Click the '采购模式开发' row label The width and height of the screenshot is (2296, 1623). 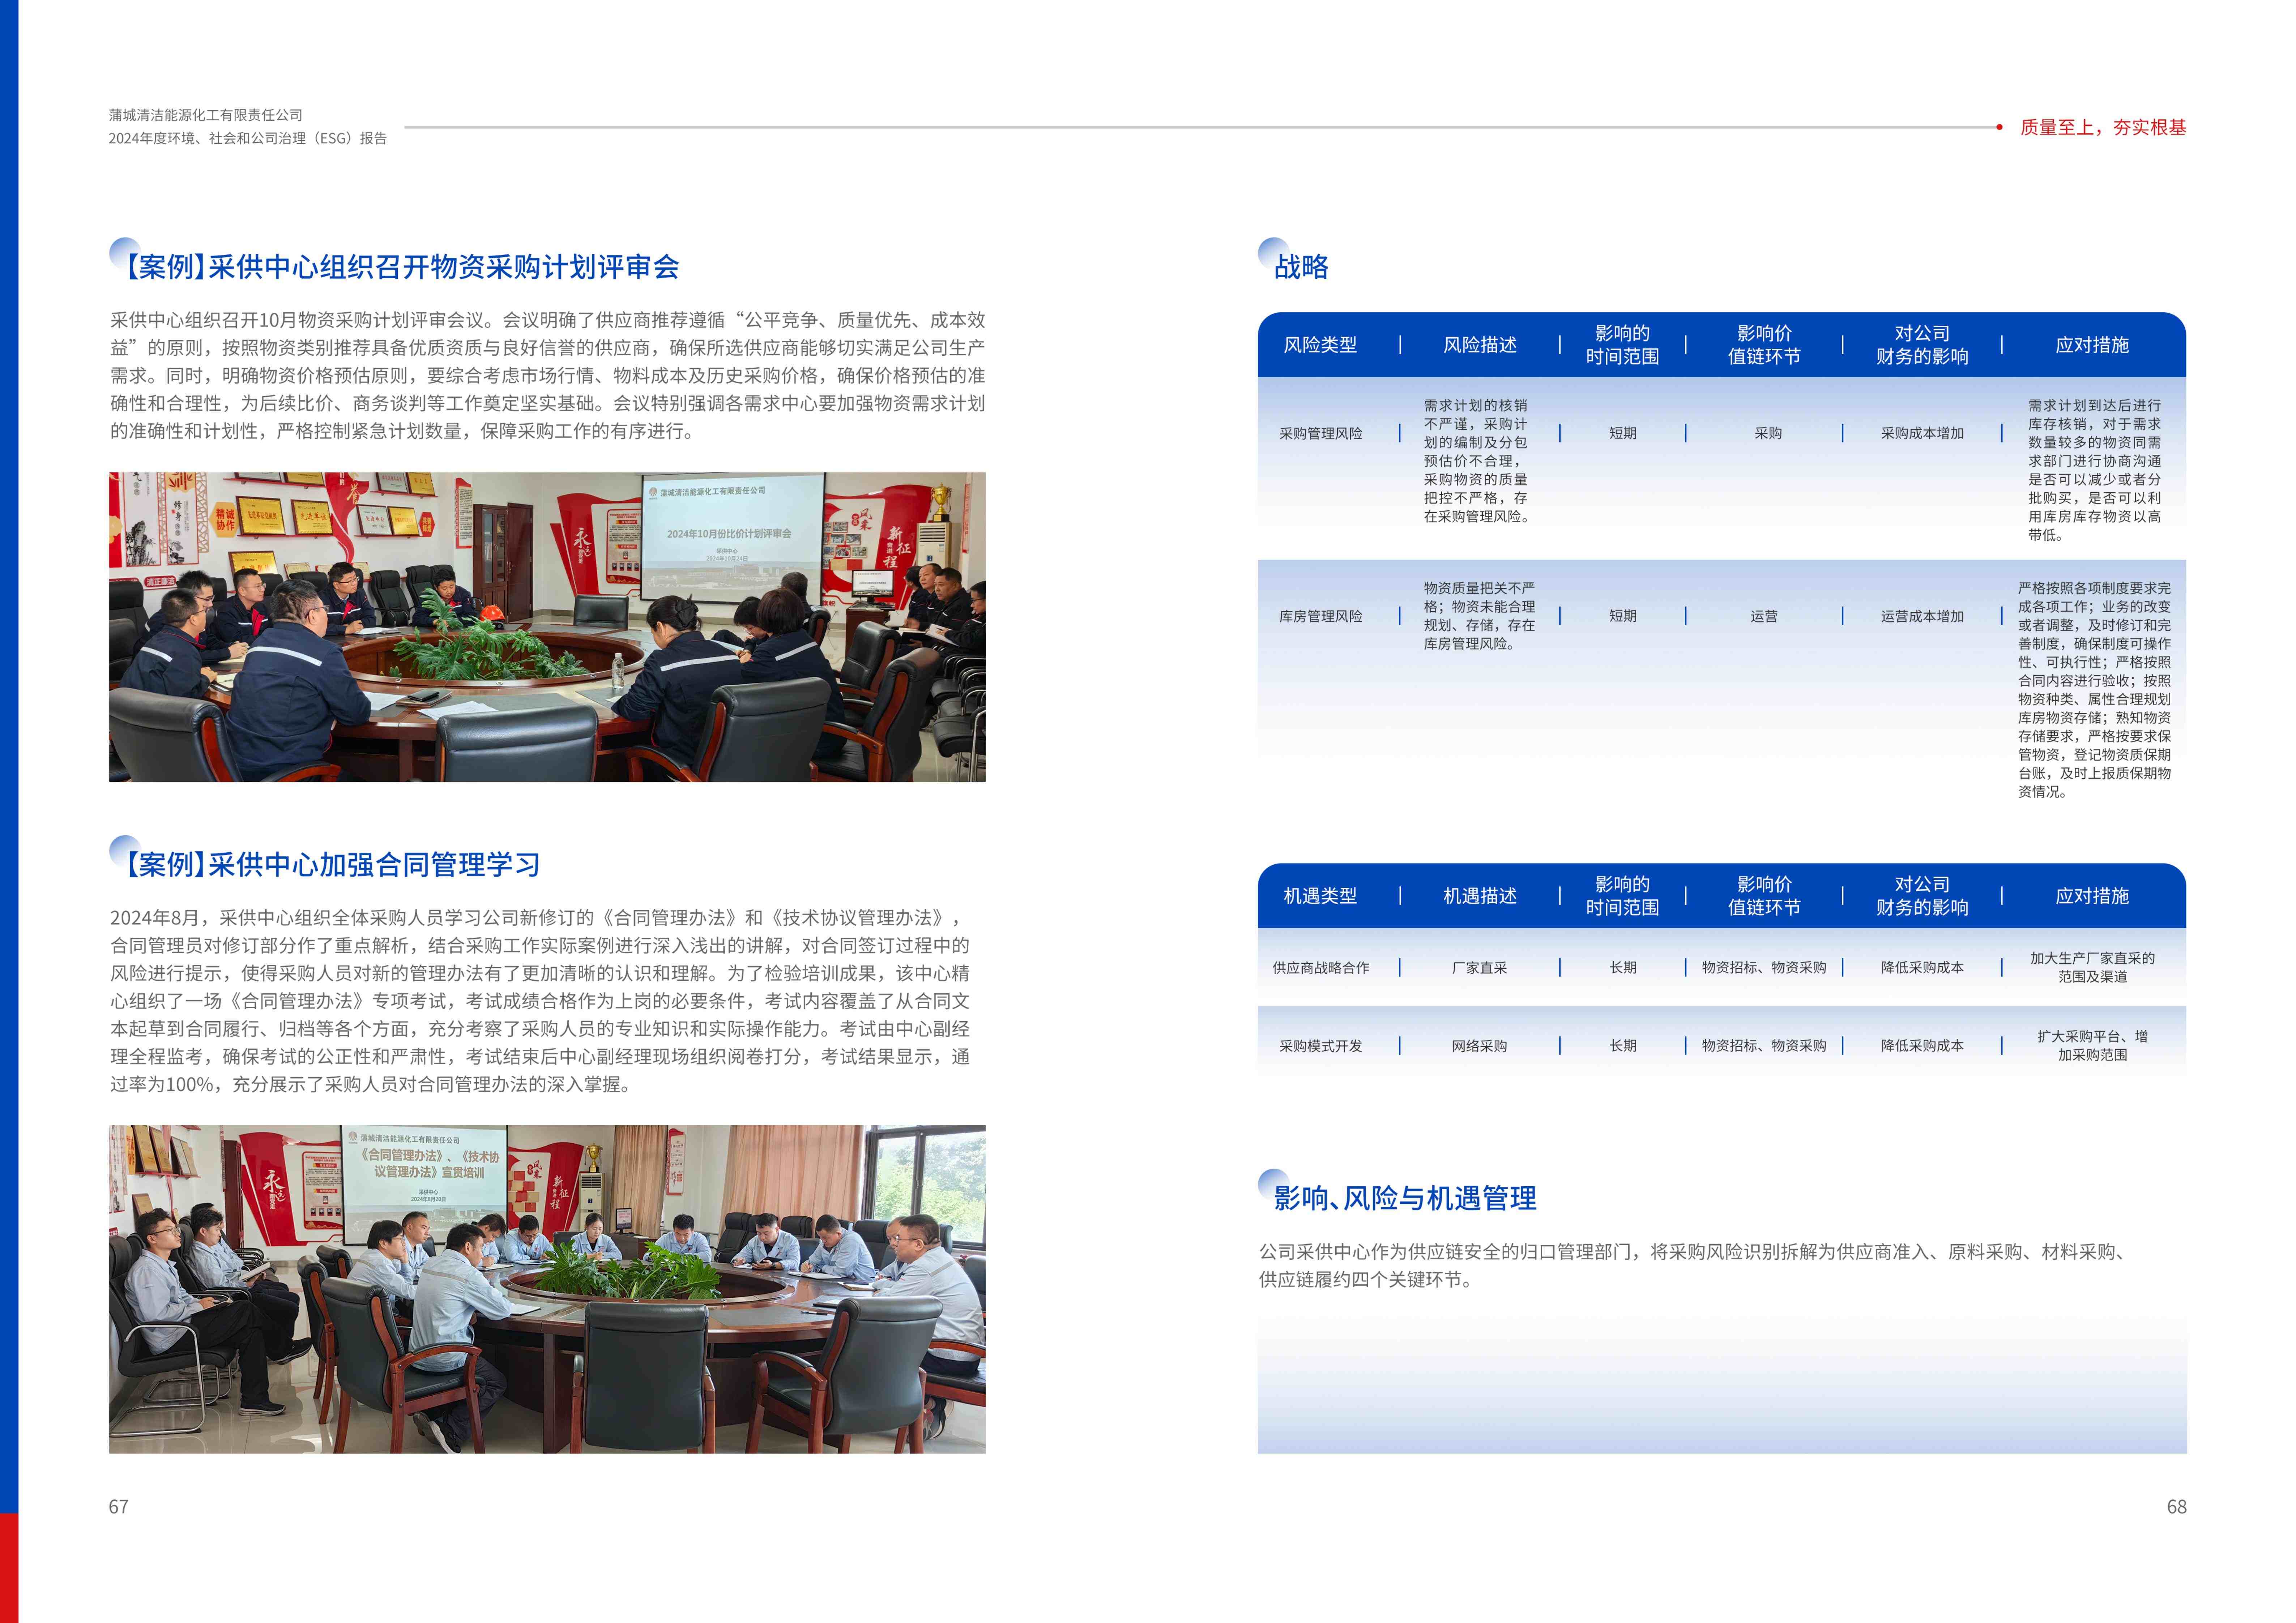1320,1046
